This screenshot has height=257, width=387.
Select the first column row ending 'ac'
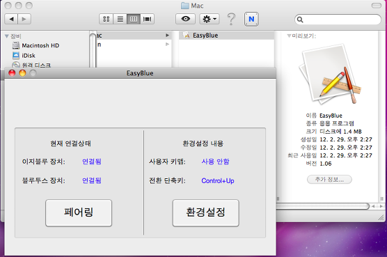[134, 36]
